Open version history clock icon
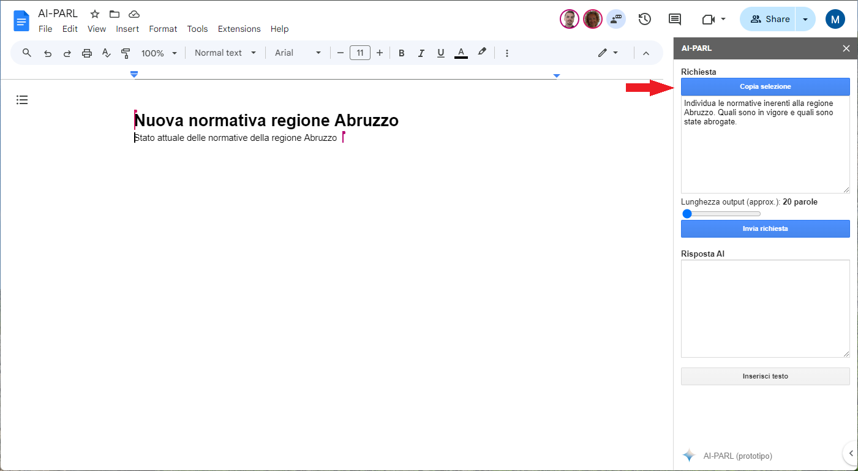This screenshot has height=471, width=858. coord(644,19)
